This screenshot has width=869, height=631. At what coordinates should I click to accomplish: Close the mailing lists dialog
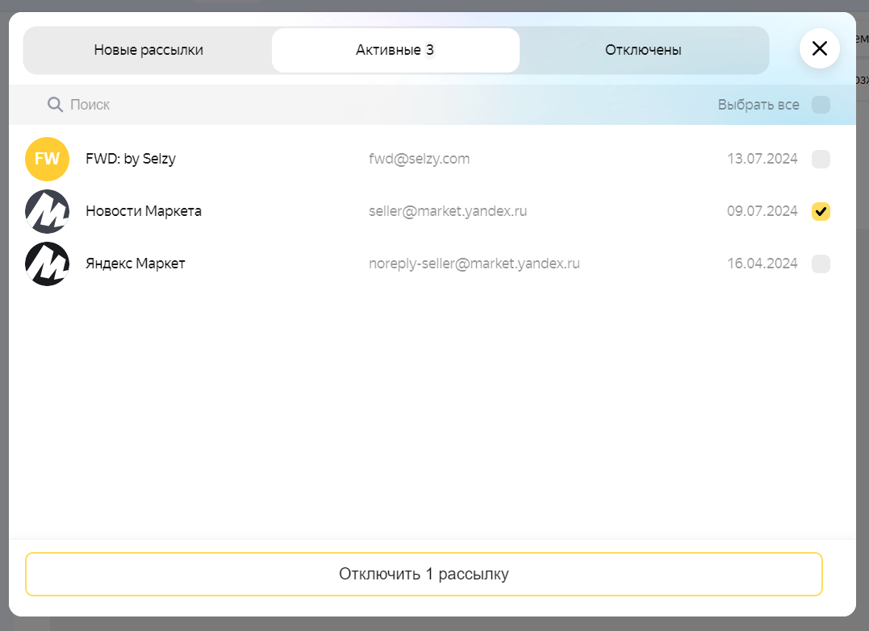click(x=819, y=48)
